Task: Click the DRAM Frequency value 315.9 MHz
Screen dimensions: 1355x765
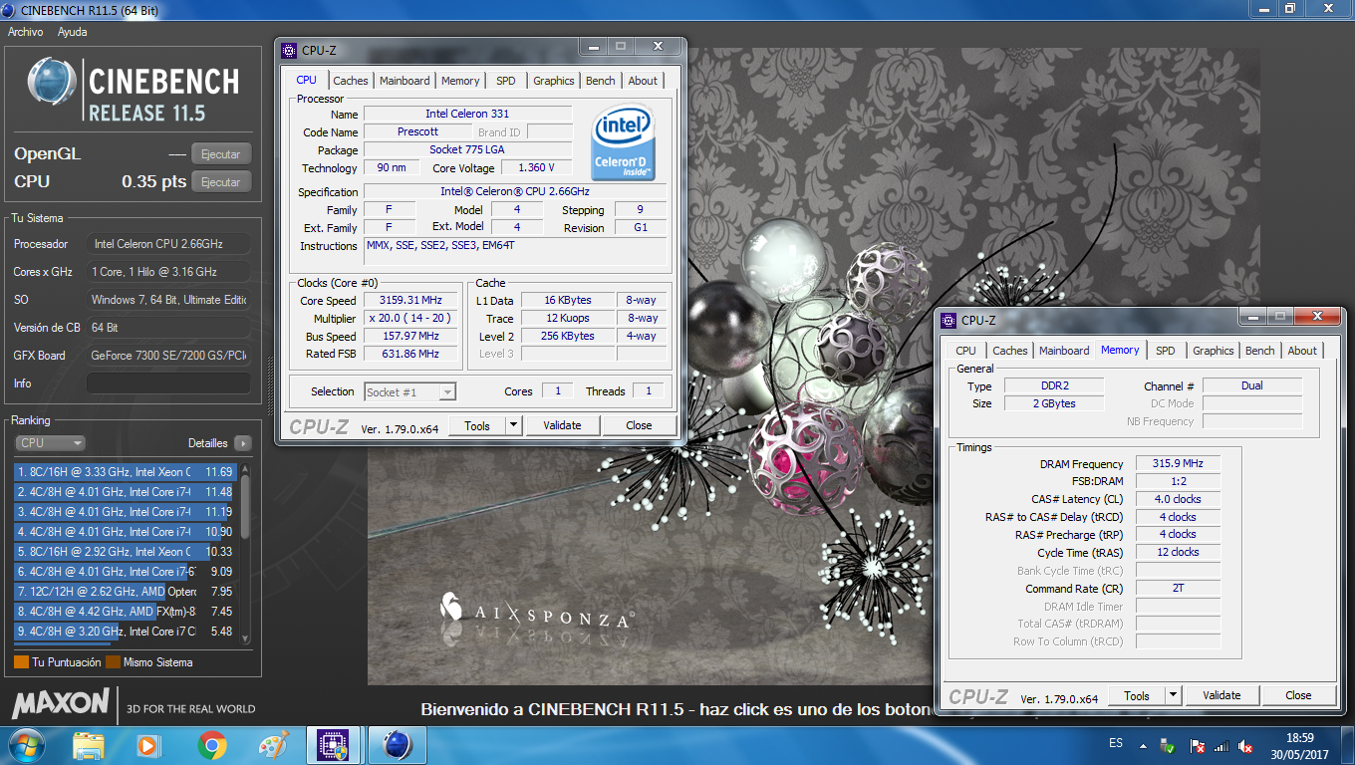Action: pos(1178,464)
